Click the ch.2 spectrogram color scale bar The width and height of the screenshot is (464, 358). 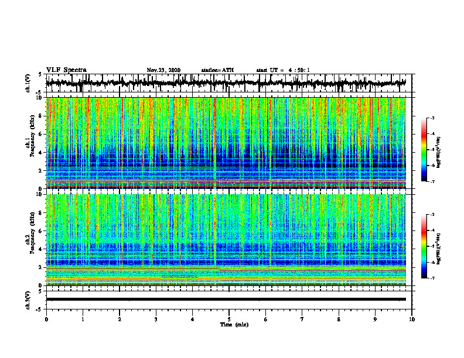click(424, 246)
